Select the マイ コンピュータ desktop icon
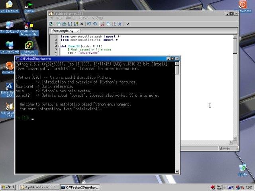255x191 pixels. pos(10,27)
